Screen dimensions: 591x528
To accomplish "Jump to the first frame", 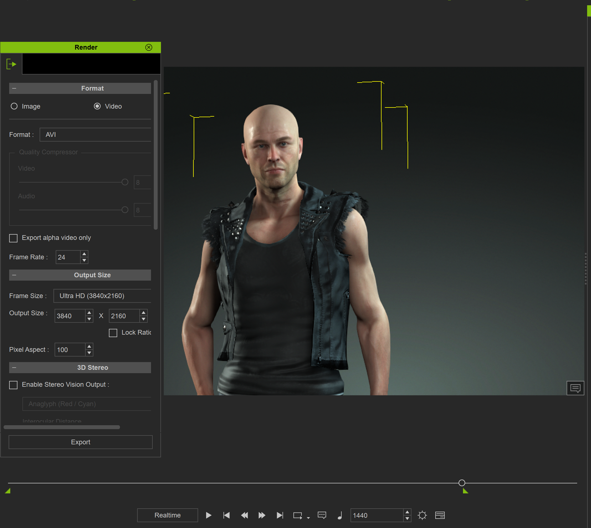I will 226,515.
